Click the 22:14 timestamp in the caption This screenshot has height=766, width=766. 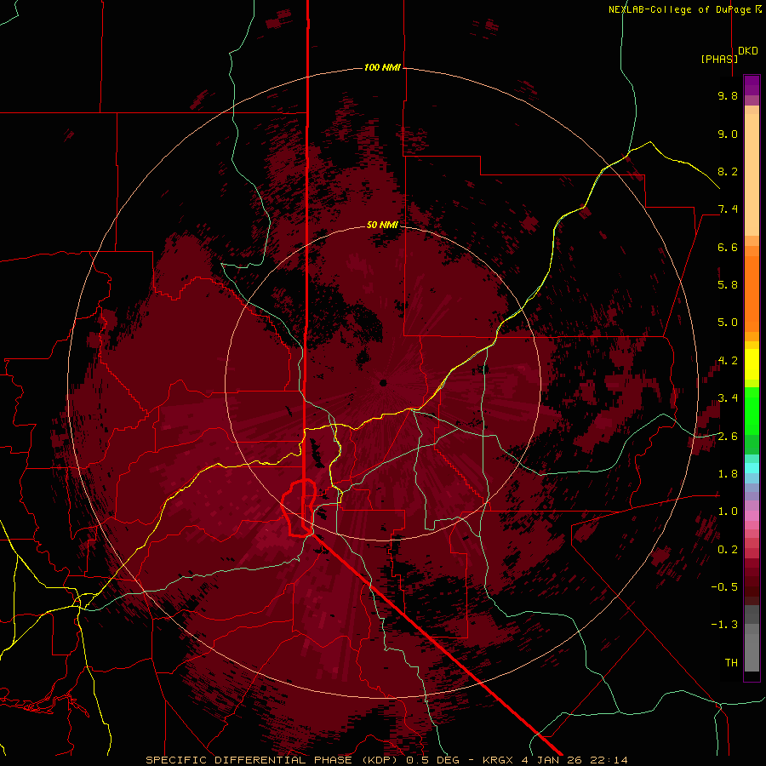click(607, 760)
